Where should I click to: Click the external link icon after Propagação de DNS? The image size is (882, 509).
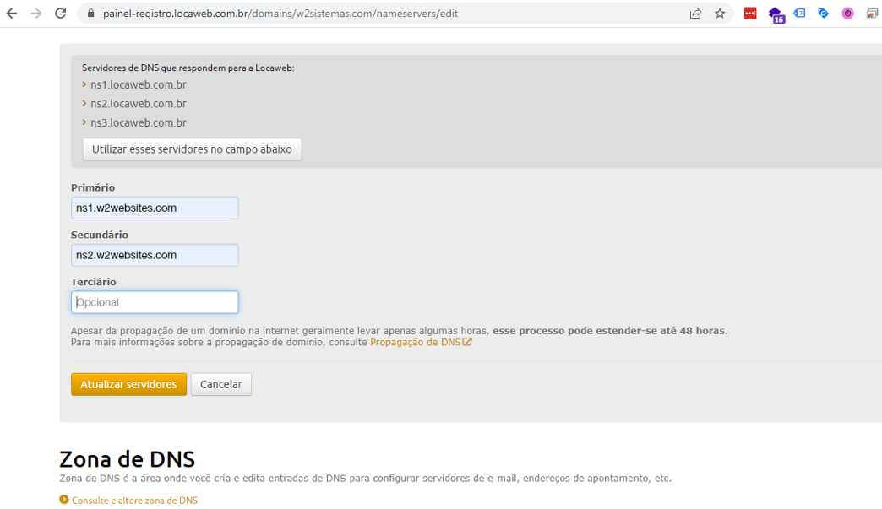point(467,342)
